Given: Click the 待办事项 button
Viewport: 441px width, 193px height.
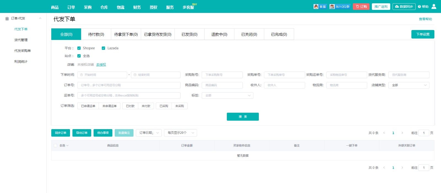Looking at the screenshot, I should (x=103, y=133).
